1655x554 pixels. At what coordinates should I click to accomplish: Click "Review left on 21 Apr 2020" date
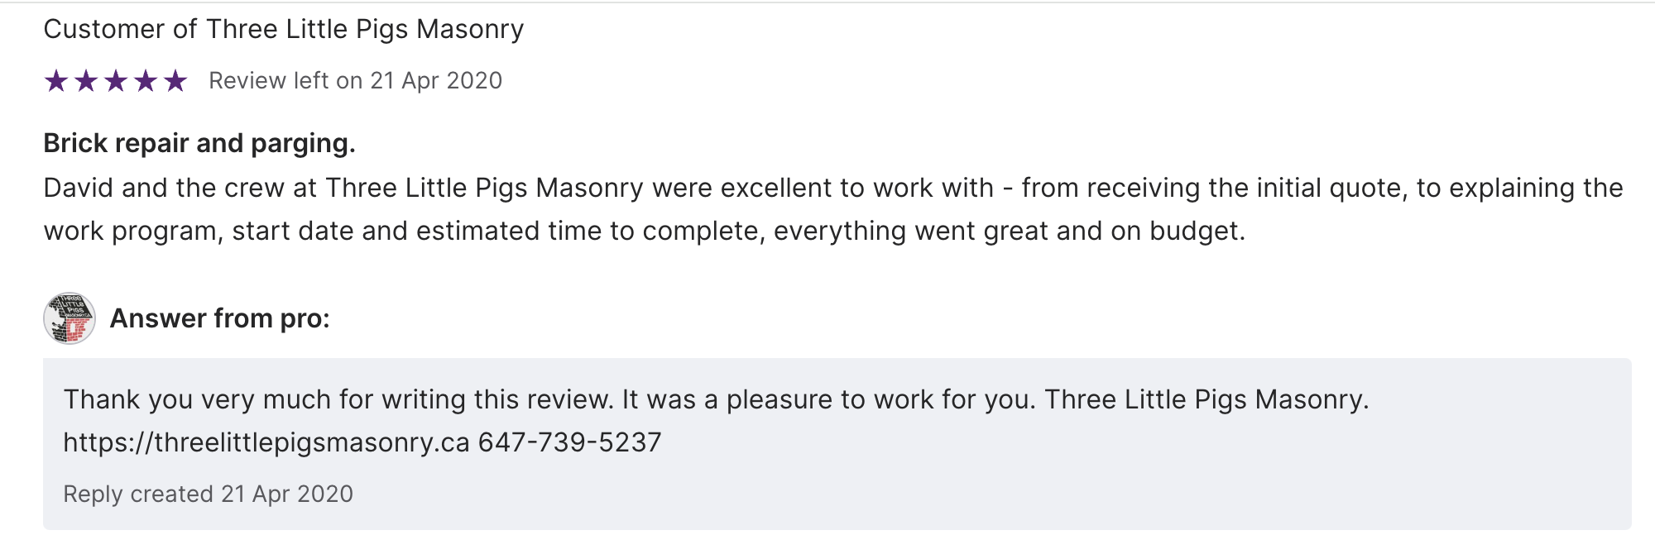(355, 81)
